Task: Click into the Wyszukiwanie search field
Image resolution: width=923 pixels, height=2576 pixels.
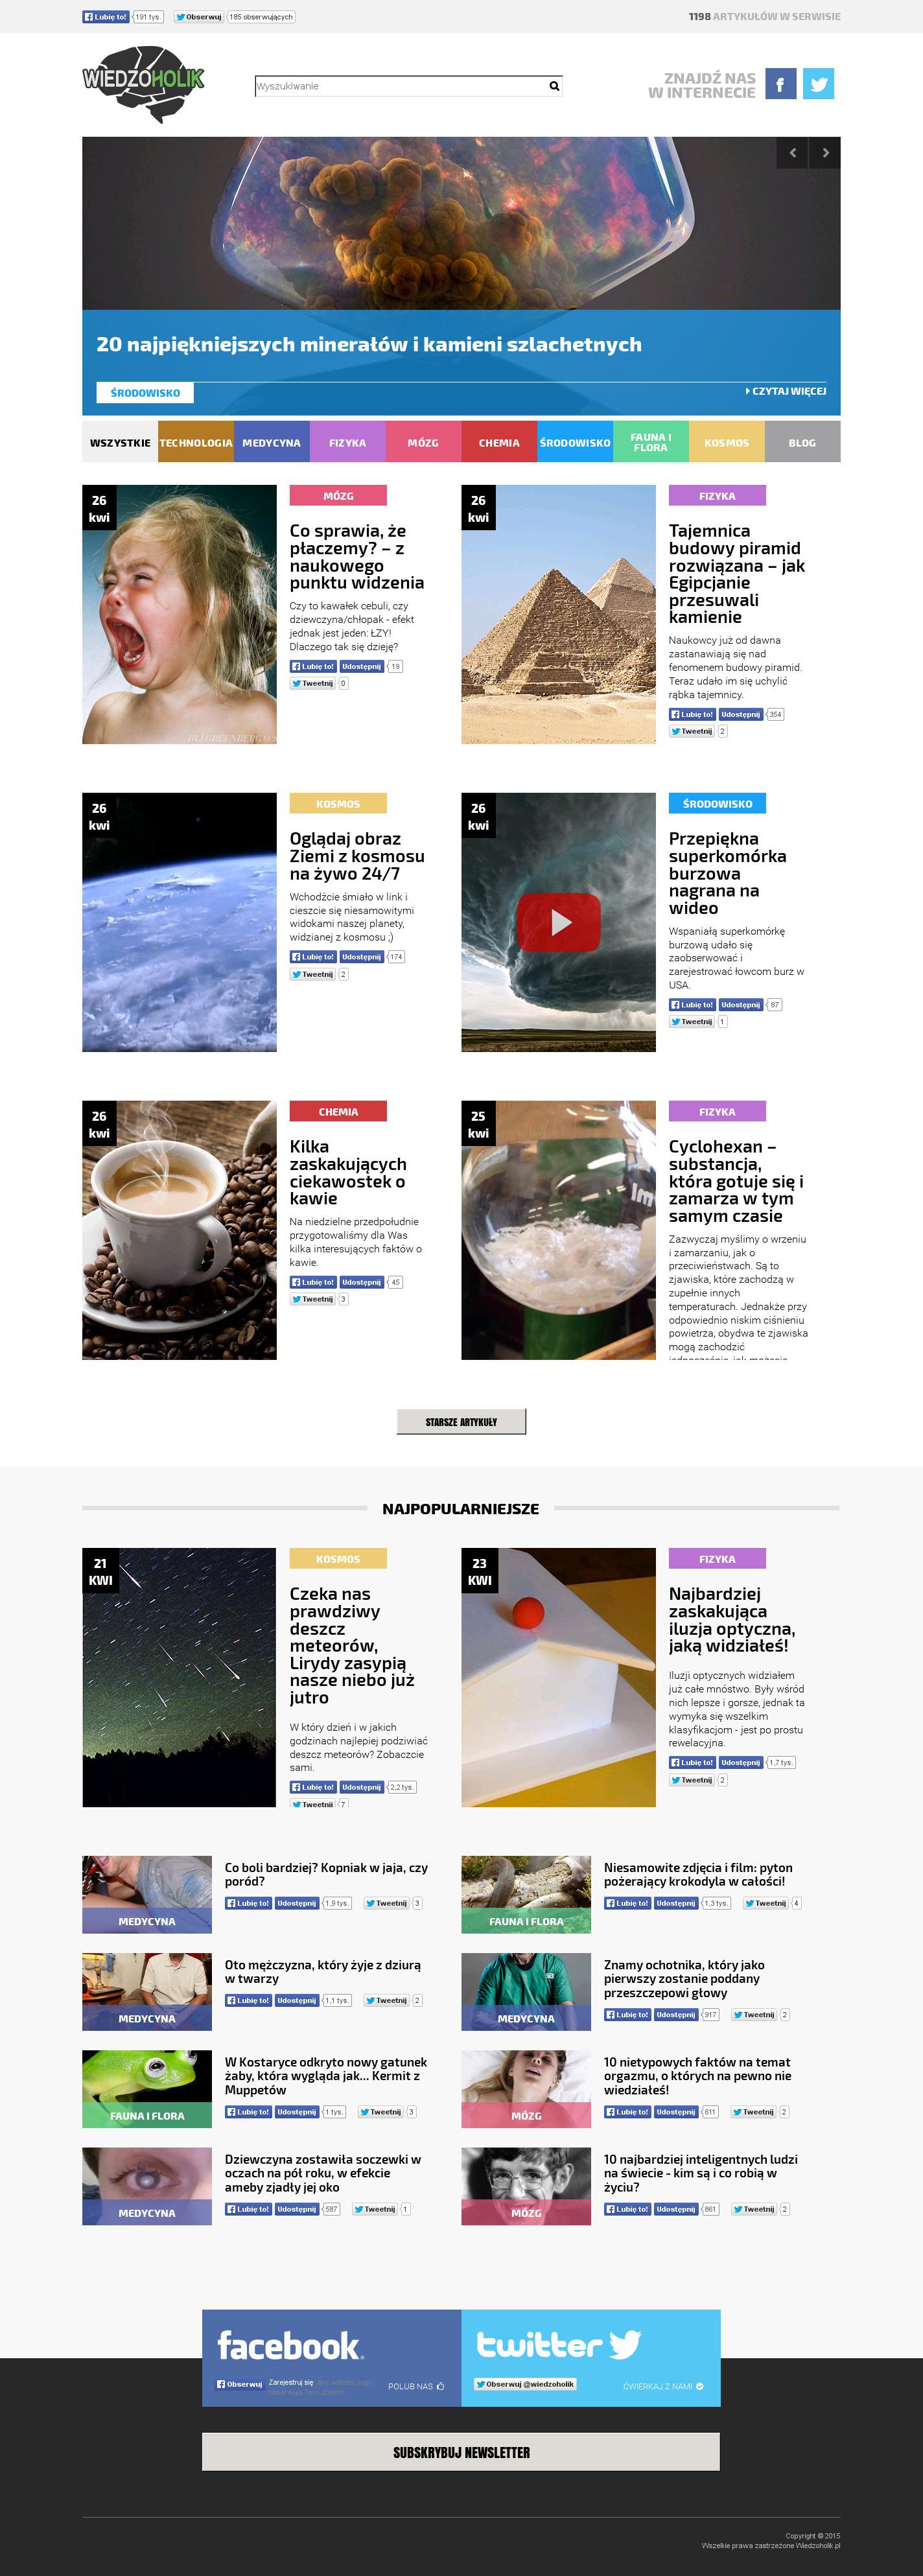Action: [401, 86]
